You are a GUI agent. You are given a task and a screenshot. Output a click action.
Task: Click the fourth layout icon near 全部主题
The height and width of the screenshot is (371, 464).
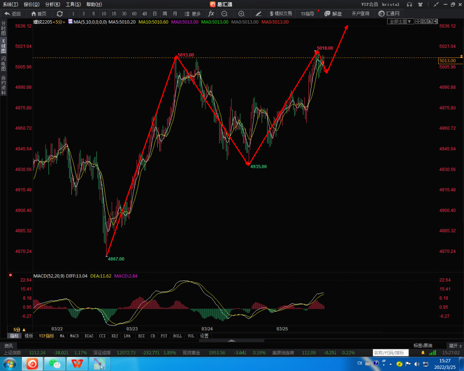(435, 21)
